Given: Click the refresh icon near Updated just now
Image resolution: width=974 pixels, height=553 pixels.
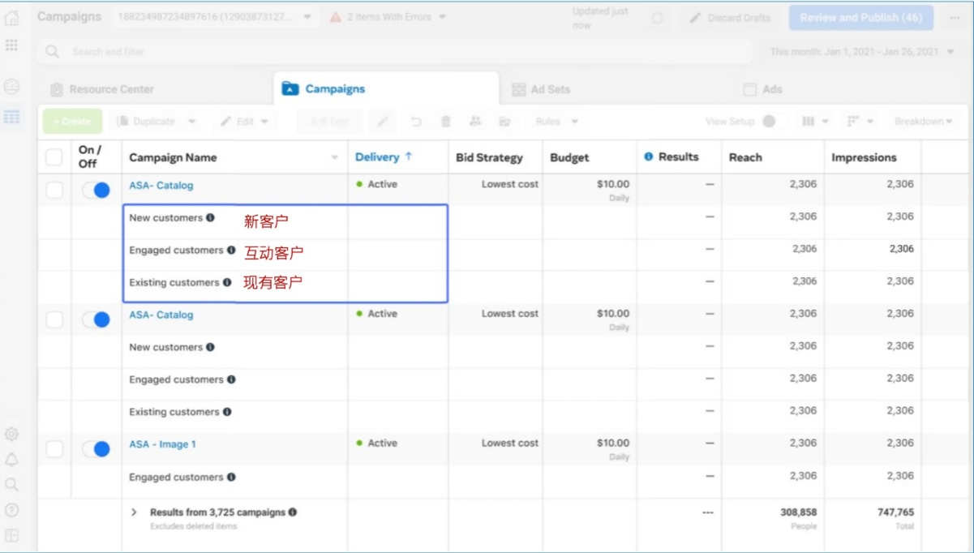Looking at the screenshot, I should (657, 18).
